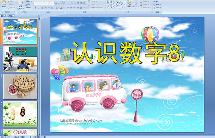The height and width of the screenshot is (138, 215).
Task: Click the thumbnail pane vertical scrollbar
Action: point(39,77)
